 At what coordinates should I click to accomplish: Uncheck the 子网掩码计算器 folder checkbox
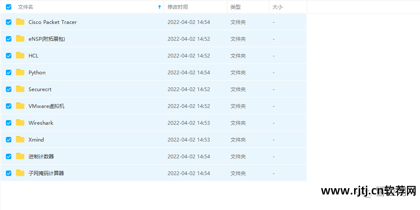pos(8,173)
